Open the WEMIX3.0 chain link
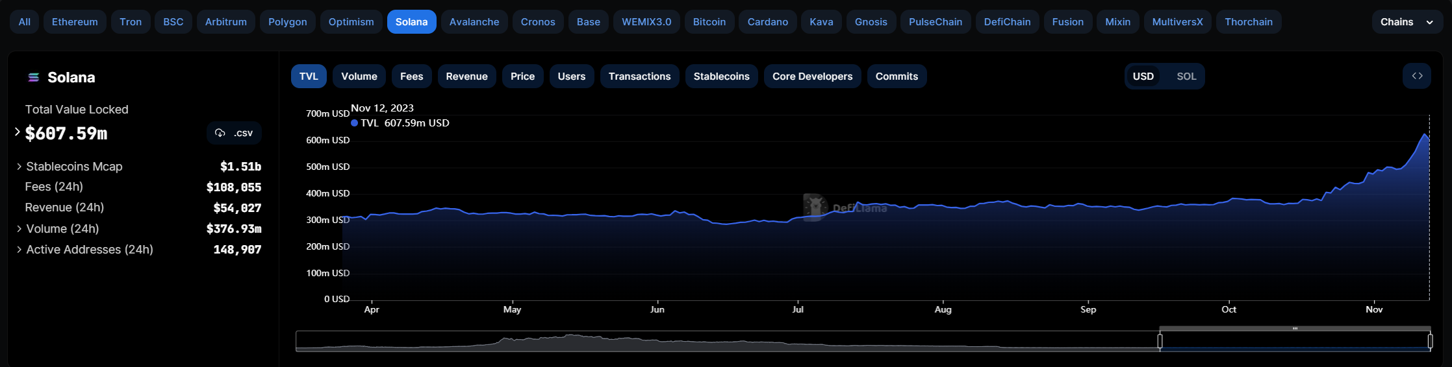 [x=646, y=21]
